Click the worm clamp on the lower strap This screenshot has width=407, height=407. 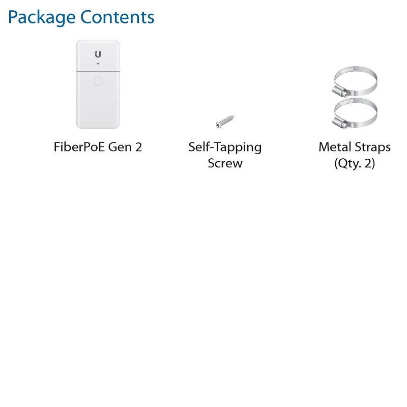340,123
